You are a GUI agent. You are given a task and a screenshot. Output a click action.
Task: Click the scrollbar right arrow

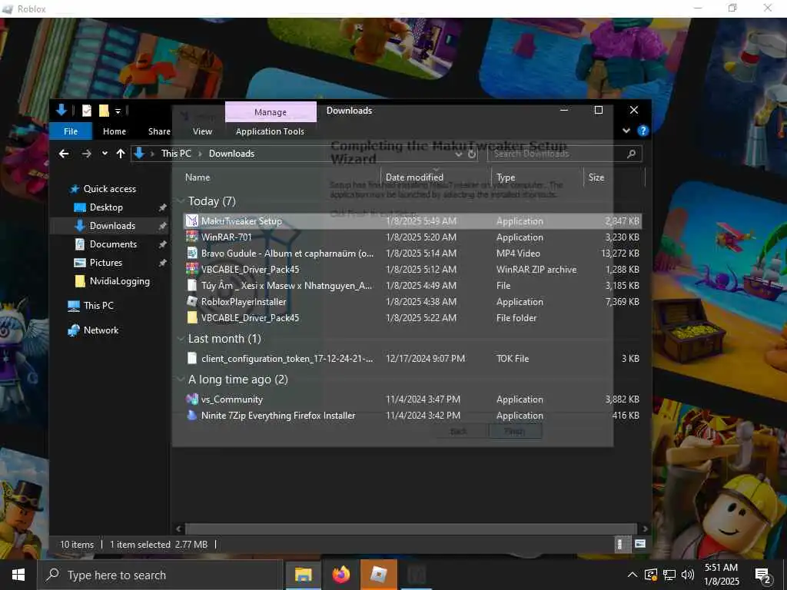coord(645,529)
